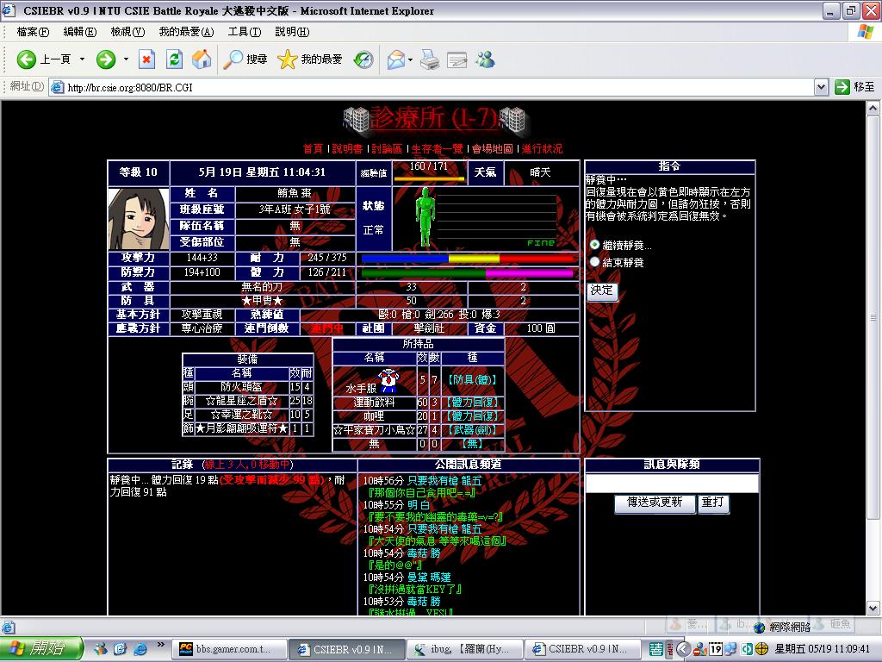Expand hidden system tray icons arrow
The width and height of the screenshot is (882, 662).
tap(683, 649)
